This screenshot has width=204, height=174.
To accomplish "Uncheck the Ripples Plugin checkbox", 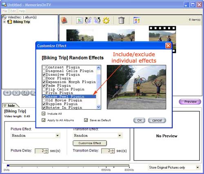I will (x=44, y=104).
